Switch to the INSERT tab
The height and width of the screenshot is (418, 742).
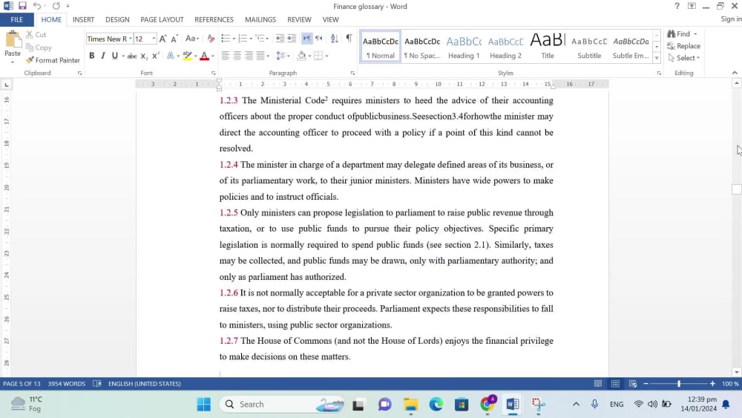pyautogui.click(x=83, y=19)
